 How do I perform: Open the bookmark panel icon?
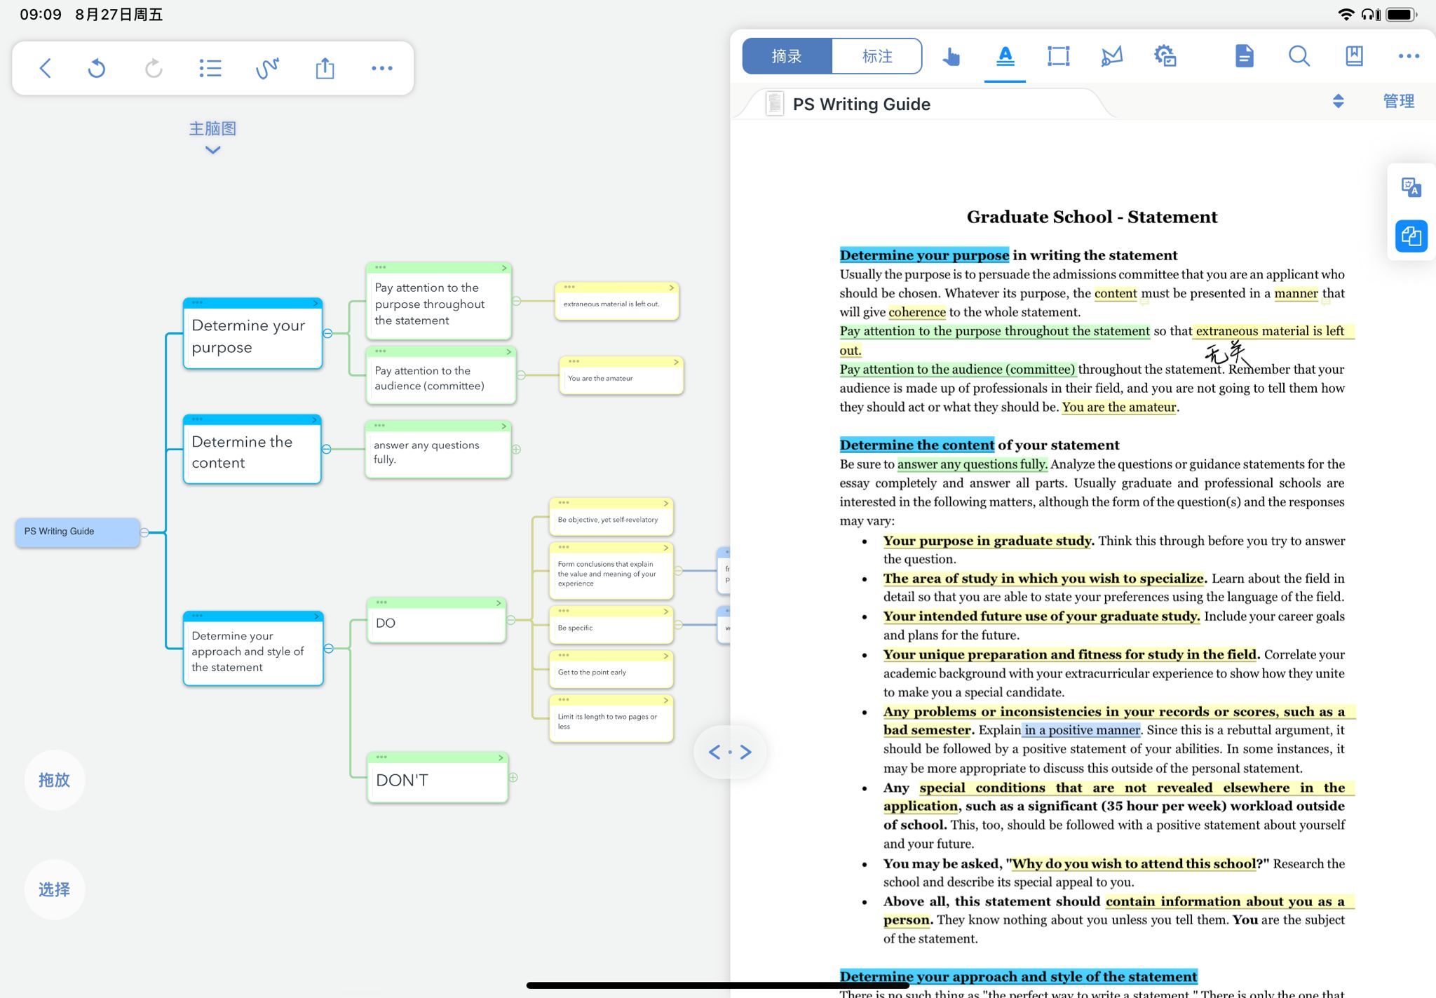coord(1354,56)
